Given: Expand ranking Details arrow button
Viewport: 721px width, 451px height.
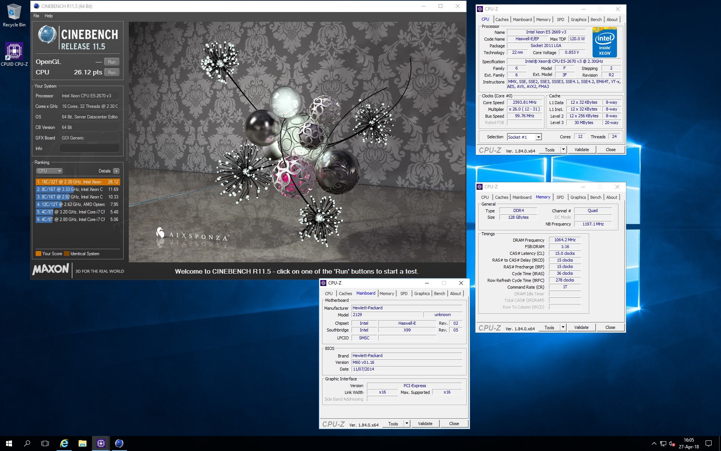Looking at the screenshot, I should coord(116,171).
